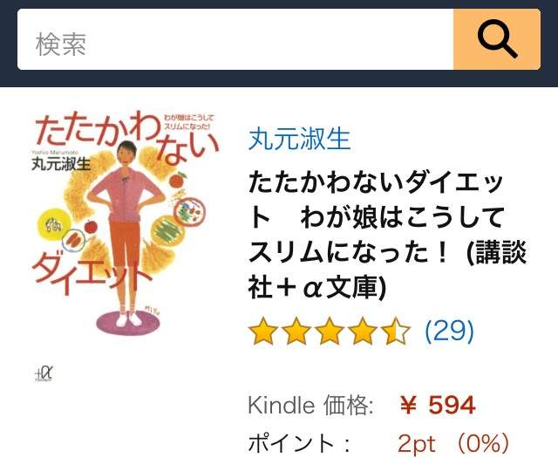This screenshot has width=558, height=458.
Task: Select the book title たたかわないダイエット heading
Action: tap(387, 236)
